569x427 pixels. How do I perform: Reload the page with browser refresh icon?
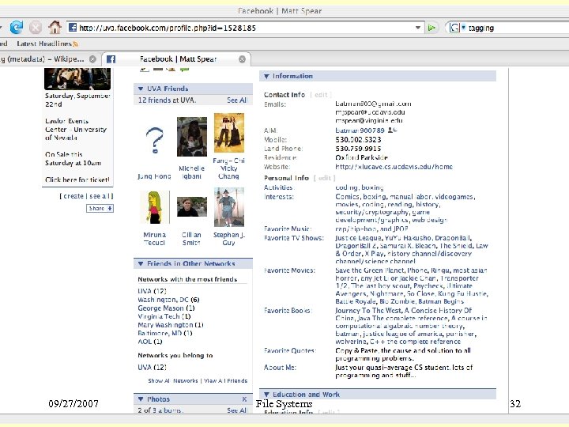16,28
